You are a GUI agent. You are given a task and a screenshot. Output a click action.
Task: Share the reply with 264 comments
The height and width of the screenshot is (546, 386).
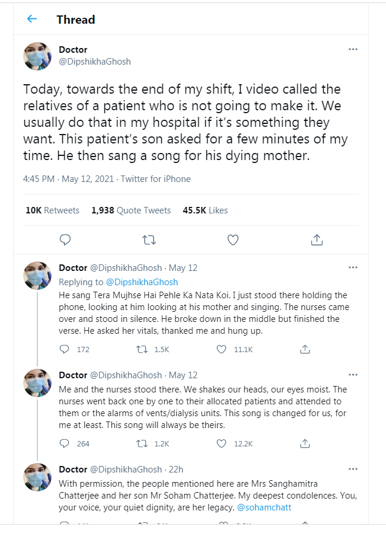pyautogui.click(x=305, y=443)
